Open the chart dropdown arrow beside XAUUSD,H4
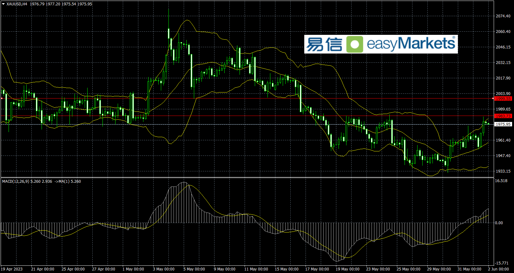The image size is (514, 273). point(3,4)
